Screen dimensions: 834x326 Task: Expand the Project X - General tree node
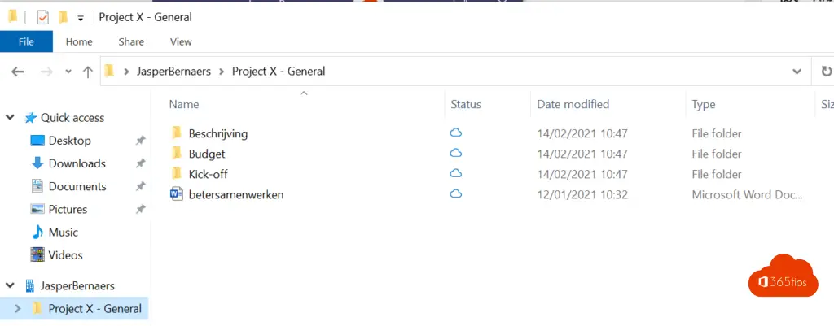click(19, 309)
